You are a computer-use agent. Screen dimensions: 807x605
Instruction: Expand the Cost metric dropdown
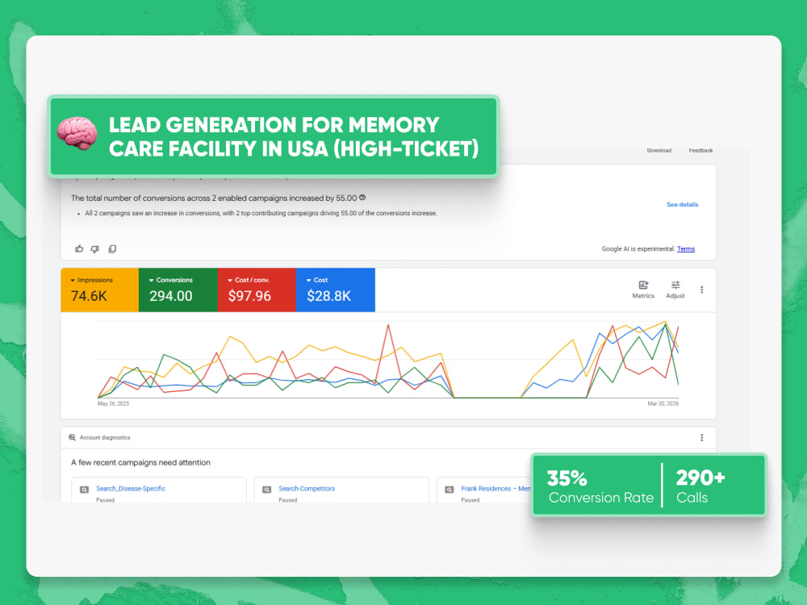309,281
